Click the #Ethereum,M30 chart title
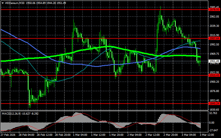Screen dimensions: 221x138 pyautogui.click(x=15, y=3)
